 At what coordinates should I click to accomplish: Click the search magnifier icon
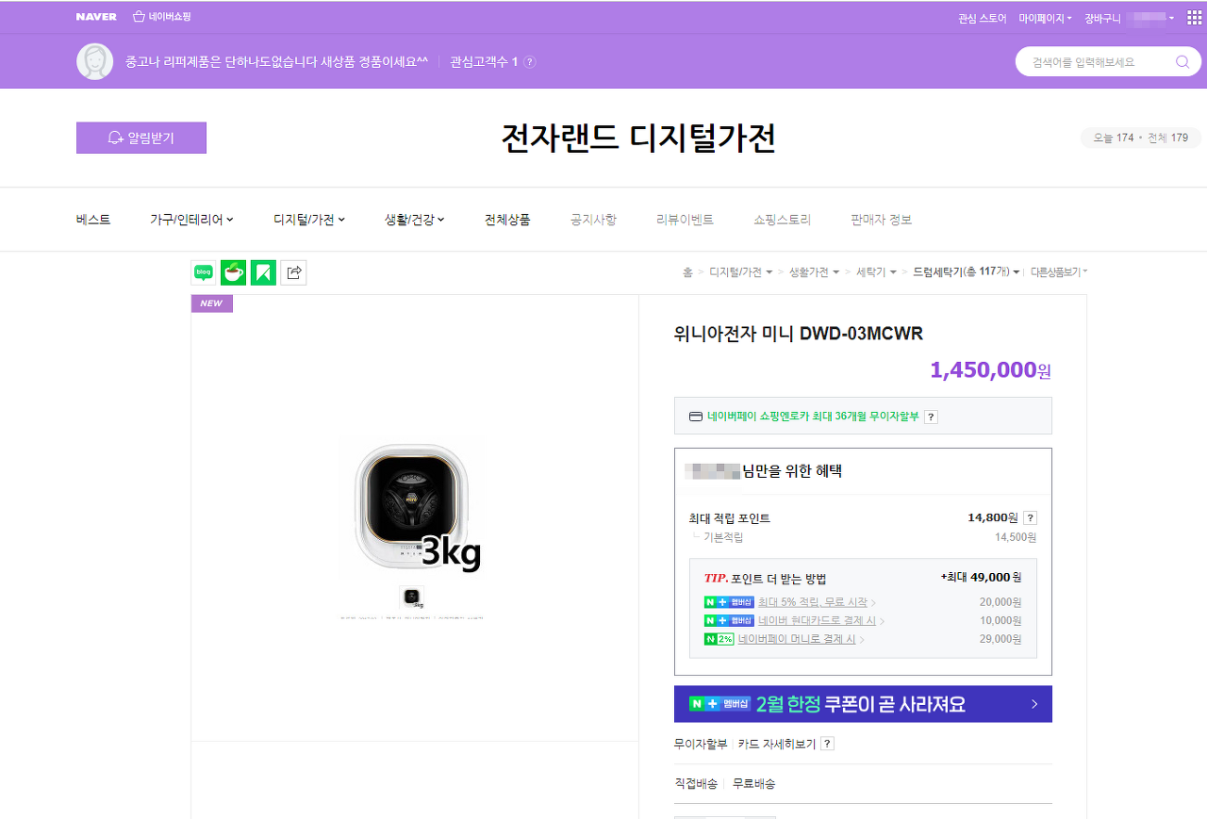coord(1182,62)
